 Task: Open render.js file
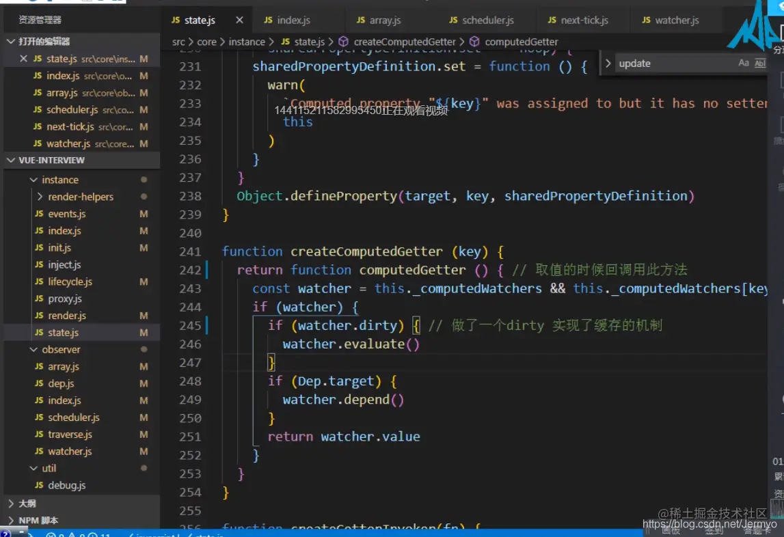(x=81, y=316)
